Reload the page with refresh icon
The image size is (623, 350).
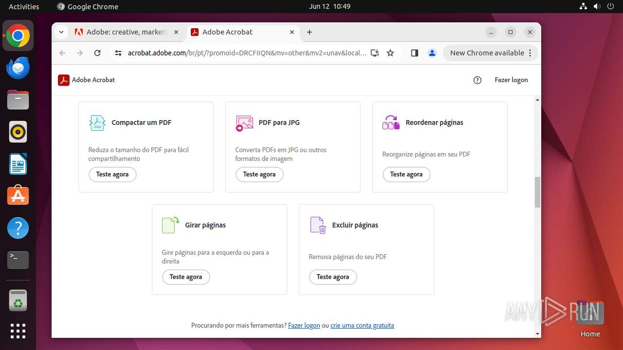click(x=97, y=53)
